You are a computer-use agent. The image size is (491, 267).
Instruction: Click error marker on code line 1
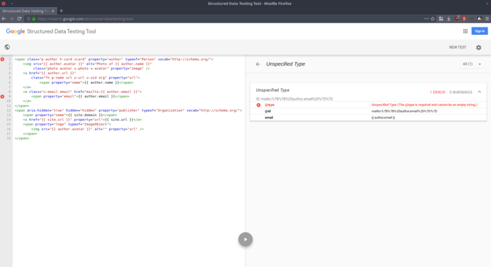(3, 59)
